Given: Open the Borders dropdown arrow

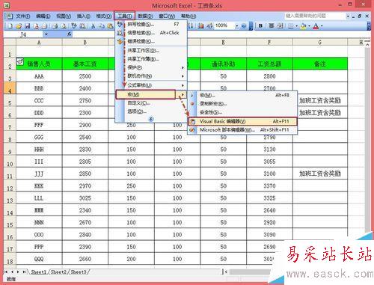Looking at the screenshot, I should tap(297, 26).
